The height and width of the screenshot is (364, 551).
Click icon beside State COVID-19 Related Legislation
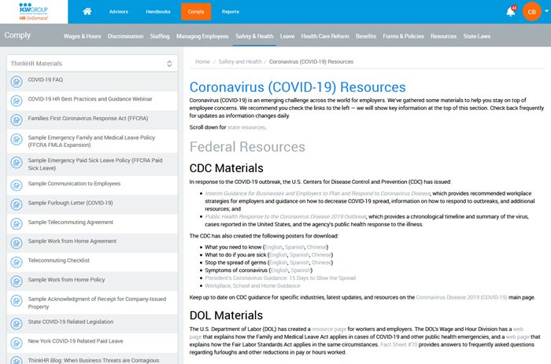[x=17, y=324]
